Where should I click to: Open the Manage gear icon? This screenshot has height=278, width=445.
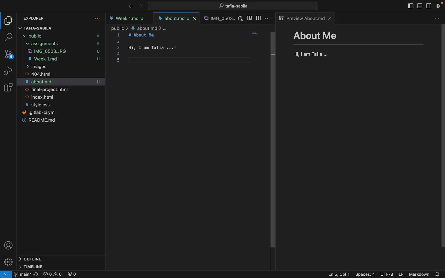(8, 262)
